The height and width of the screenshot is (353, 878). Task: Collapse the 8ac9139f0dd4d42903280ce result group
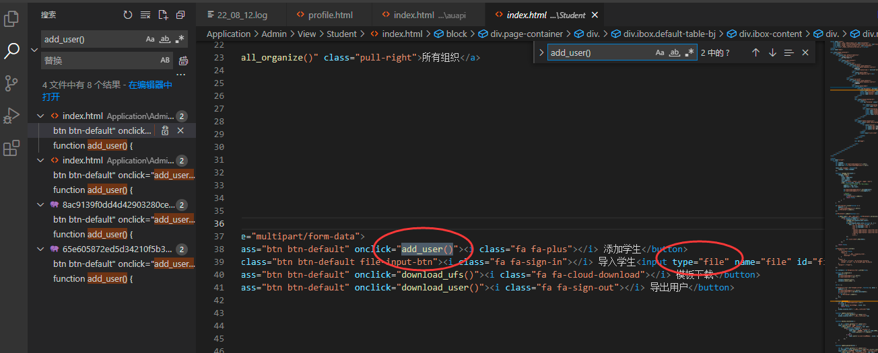tap(40, 205)
